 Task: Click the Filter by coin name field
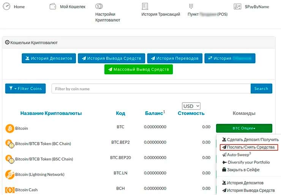pos(151,89)
